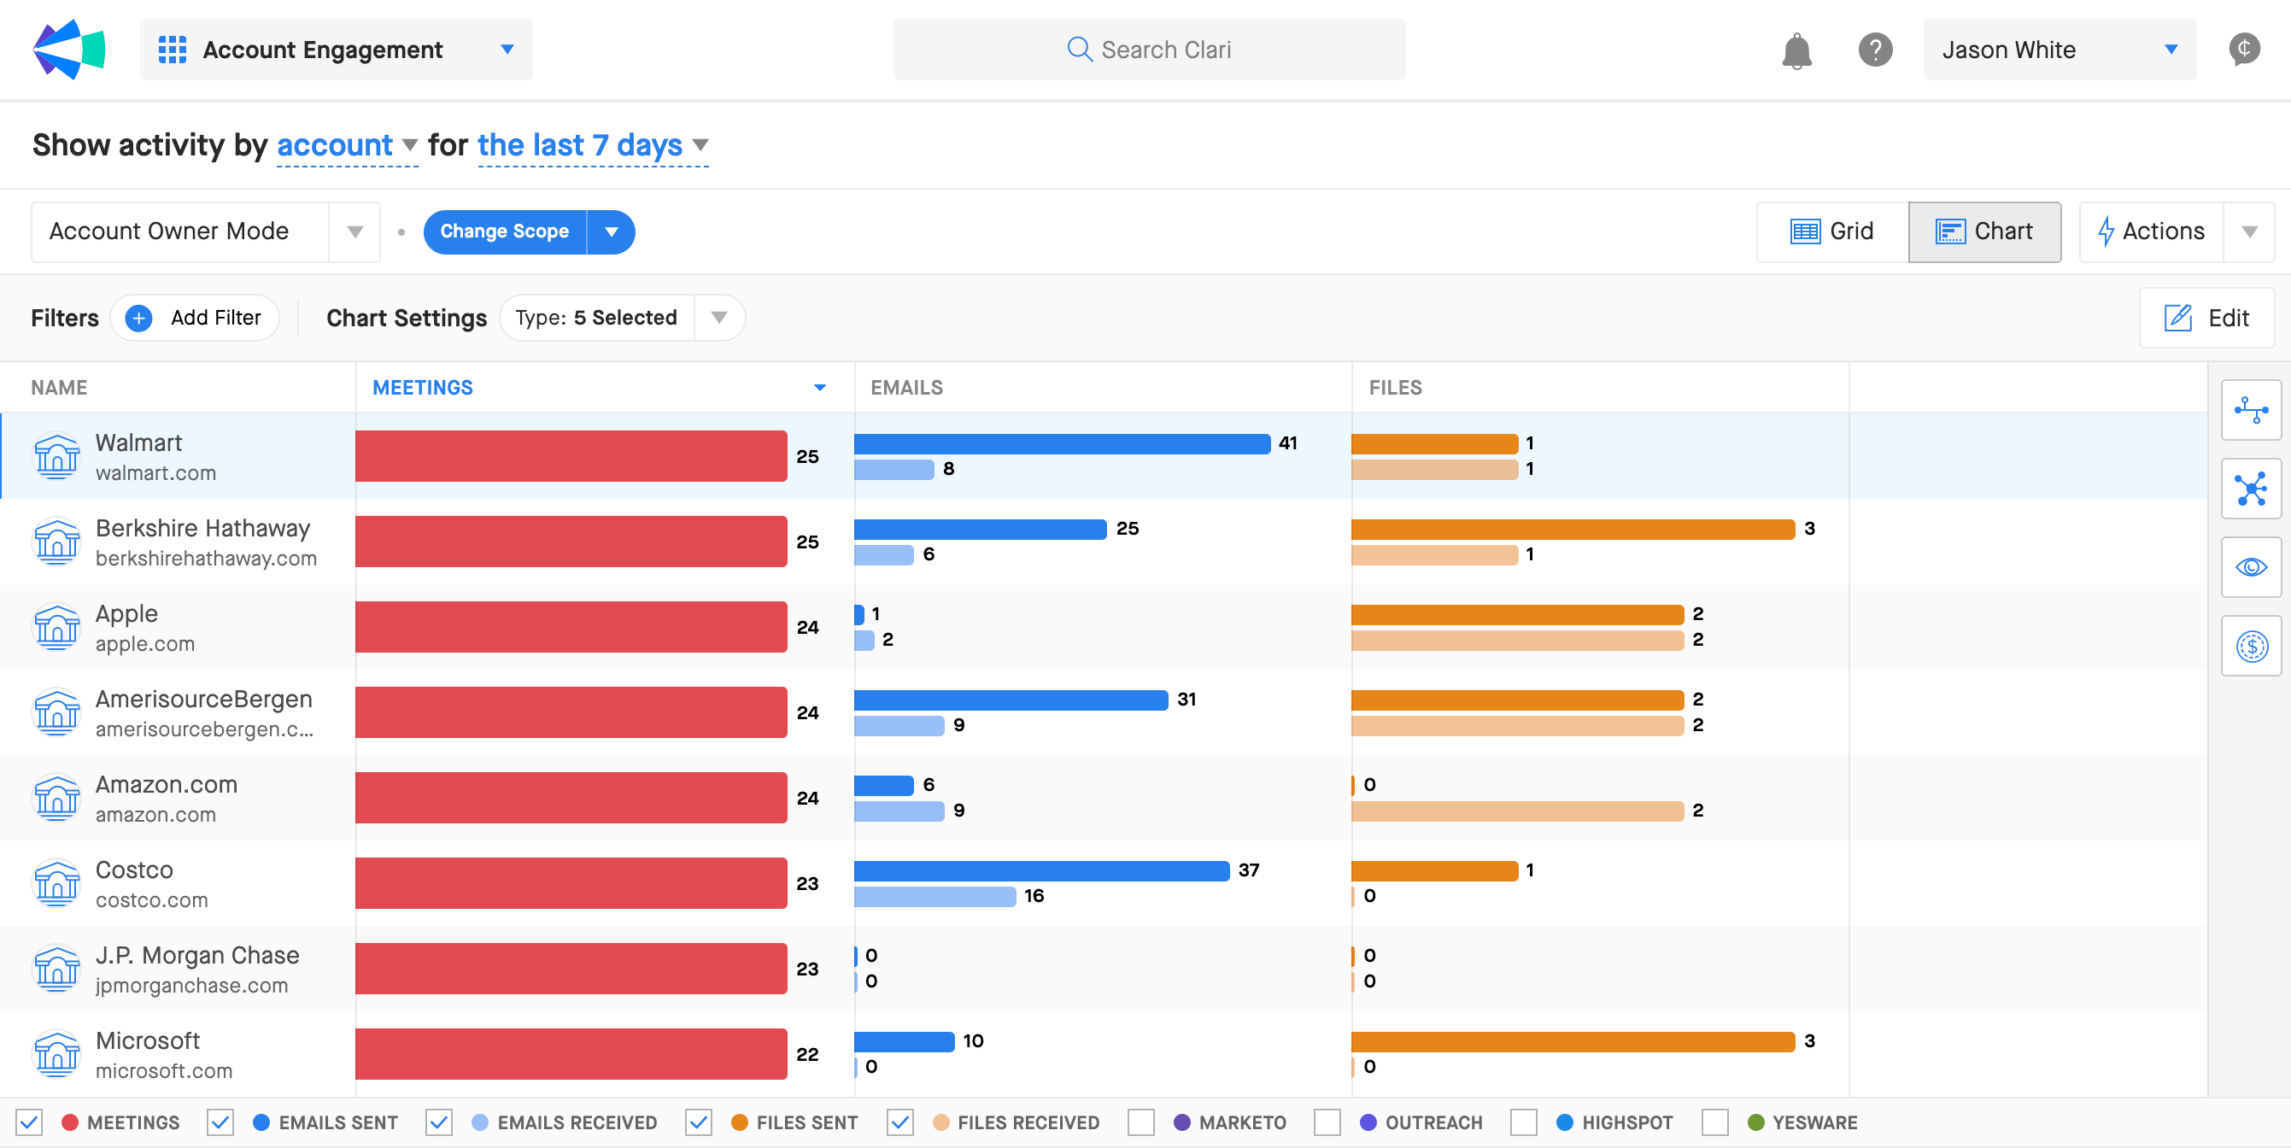Switch to Chart view
The height and width of the screenshot is (1148, 2291).
click(x=1984, y=231)
